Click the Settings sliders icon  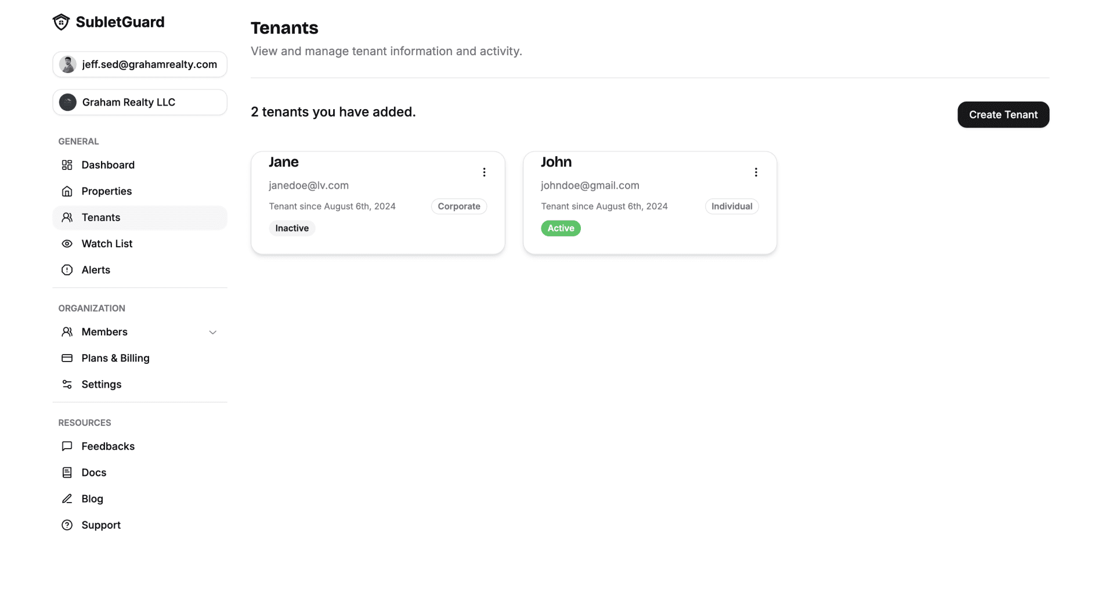(67, 384)
